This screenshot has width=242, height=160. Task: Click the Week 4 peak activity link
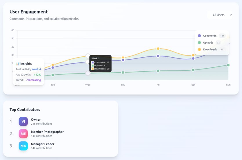coord(36,69)
